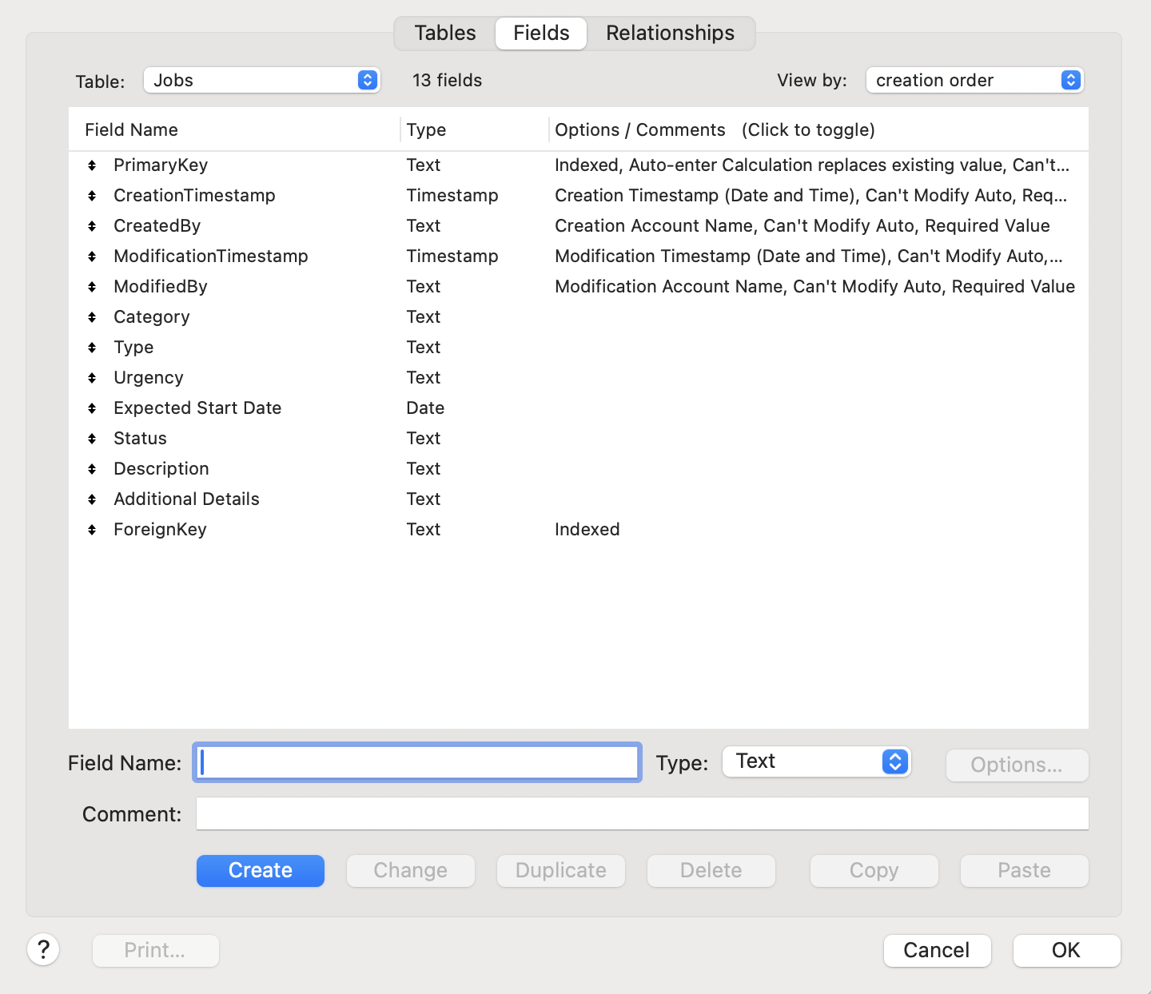The height and width of the screenshot is (994, 1151).
Task: Click the reorder arrows beside Status
Action: click(x=91, y=438)
